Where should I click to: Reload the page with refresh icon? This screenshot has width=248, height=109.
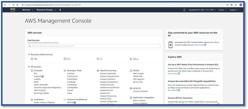point(13,5)
